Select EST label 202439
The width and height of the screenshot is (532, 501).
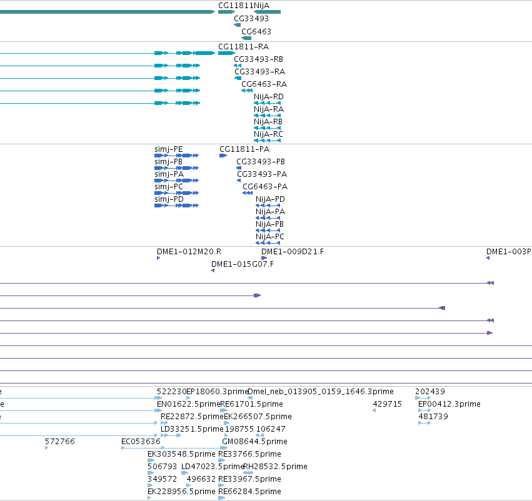(430, 392)
